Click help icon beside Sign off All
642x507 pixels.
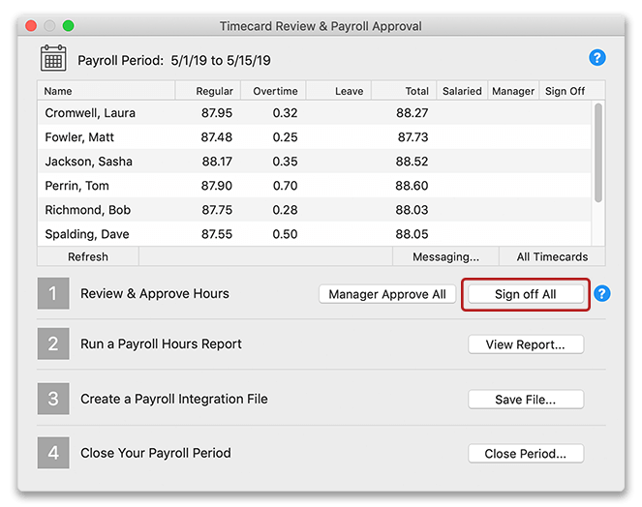(x=601, y=293)
